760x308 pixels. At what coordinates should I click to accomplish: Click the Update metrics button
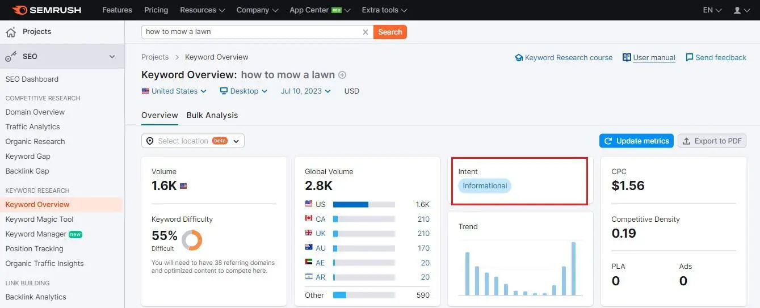(x=636, y=141)
